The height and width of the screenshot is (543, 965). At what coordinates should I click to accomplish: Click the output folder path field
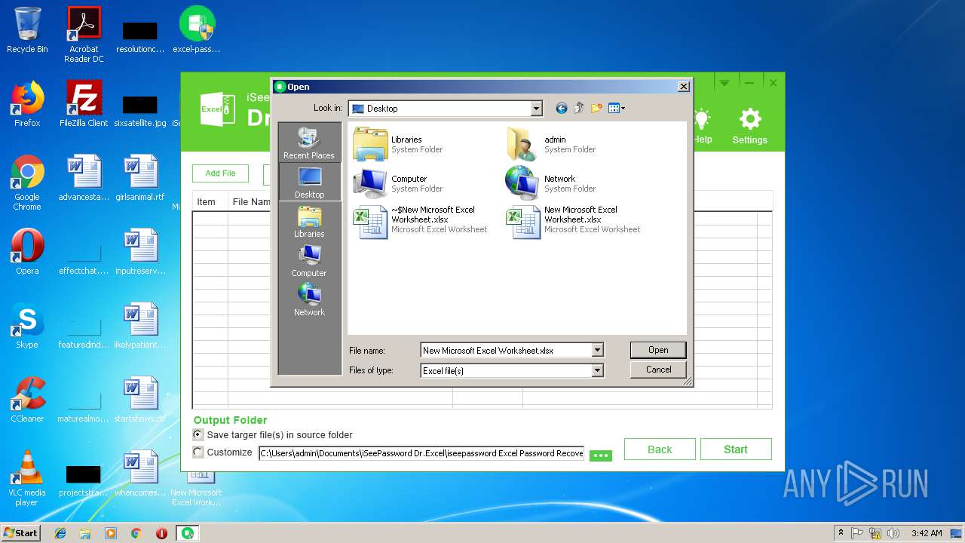click(421, 453)
